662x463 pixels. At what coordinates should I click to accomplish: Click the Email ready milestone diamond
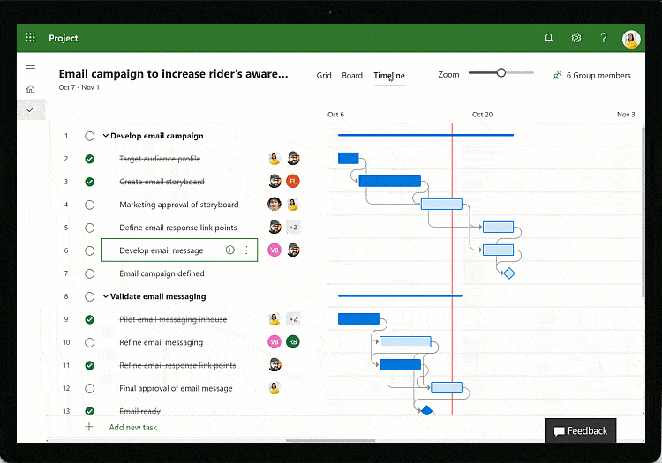(427, 411)
